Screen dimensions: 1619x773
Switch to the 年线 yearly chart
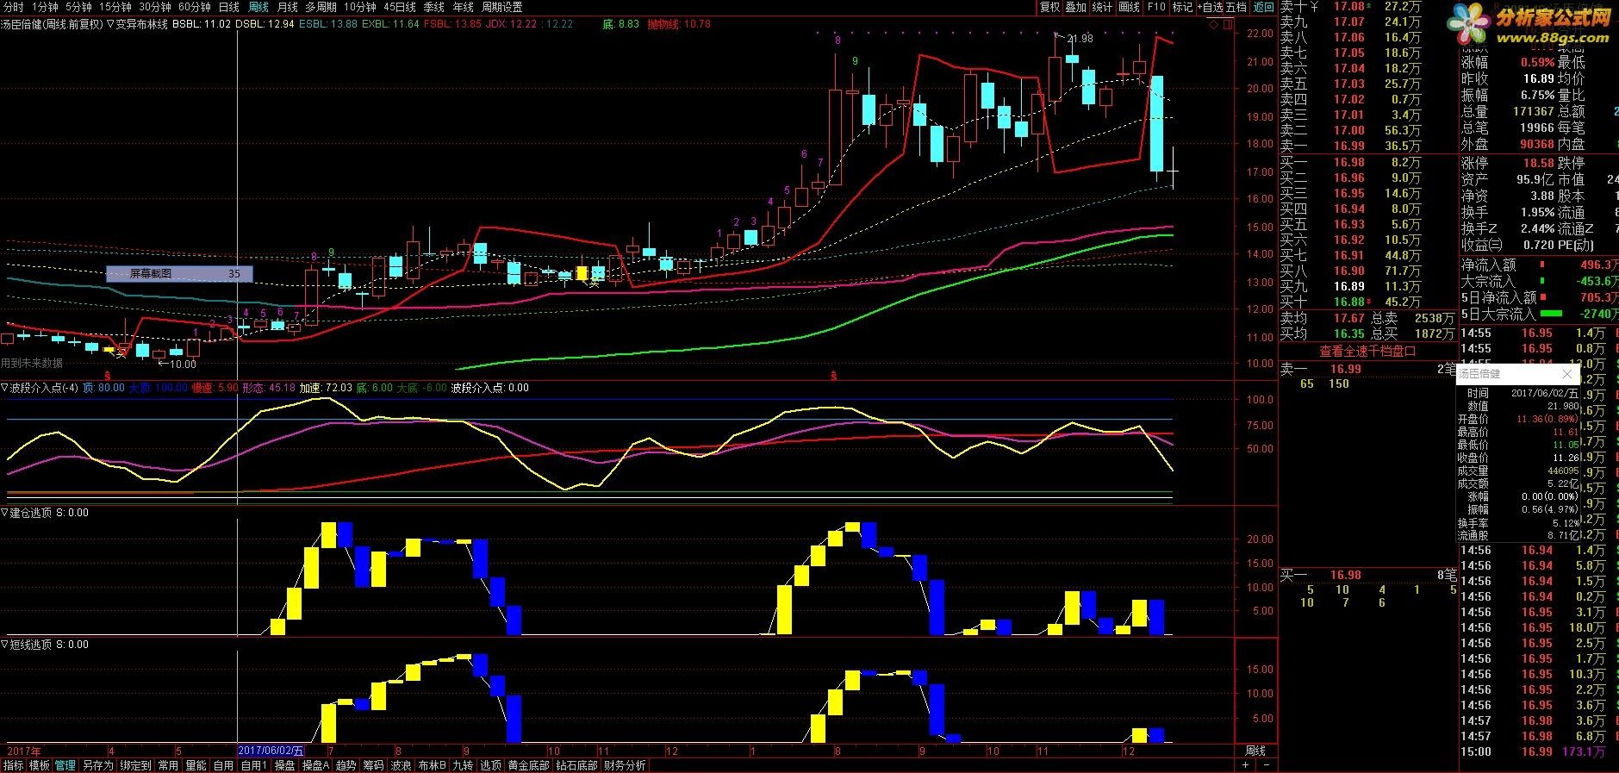pyautogui.click(x=463, y=7)
